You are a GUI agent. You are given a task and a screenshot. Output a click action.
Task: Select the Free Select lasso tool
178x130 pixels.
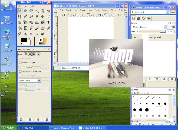[31, 11]
